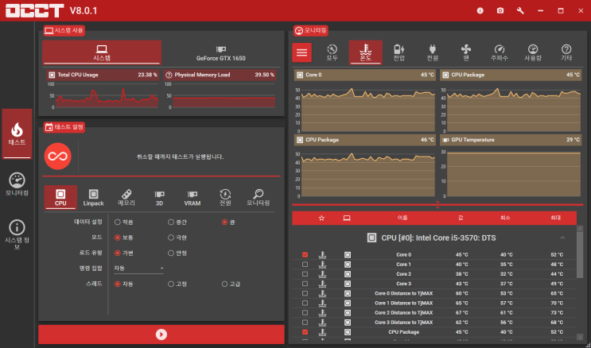Click the thermometer icon in Core 1 row

click(322, 265)
